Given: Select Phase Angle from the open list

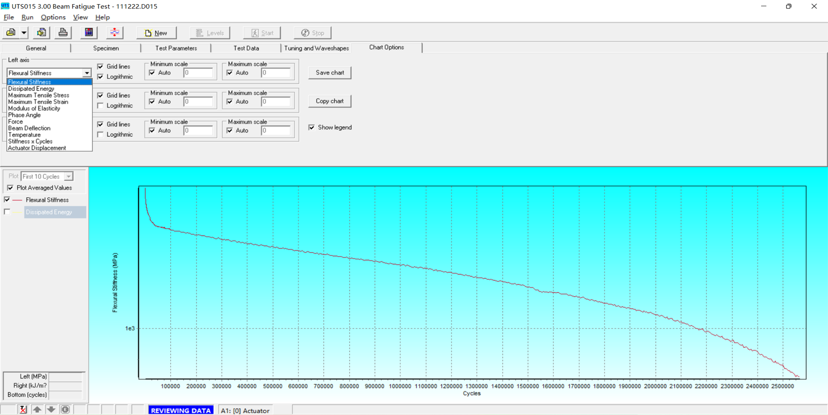Looking at the screenshot, I should point(25,115).
